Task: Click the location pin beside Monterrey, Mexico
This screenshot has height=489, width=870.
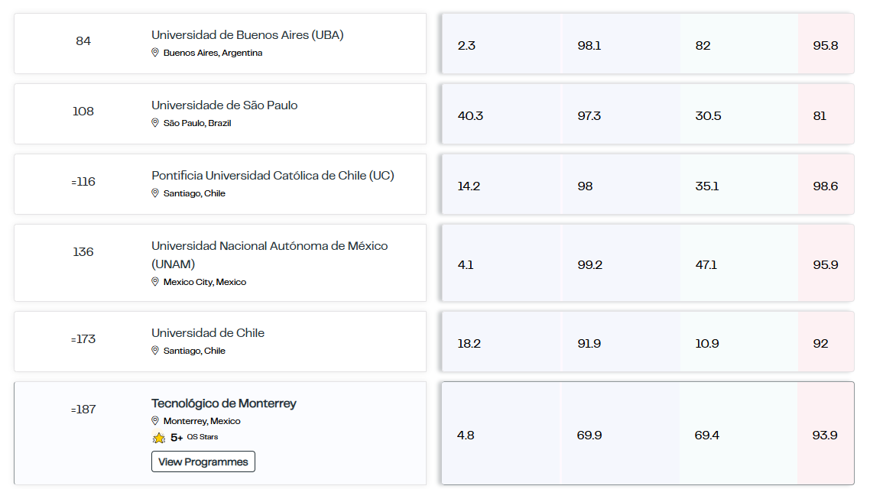Action: coord(155,421)
